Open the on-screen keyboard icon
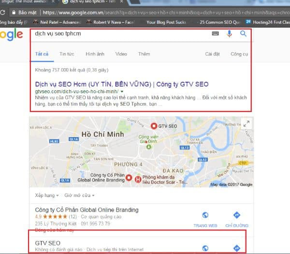 (215, 33)
